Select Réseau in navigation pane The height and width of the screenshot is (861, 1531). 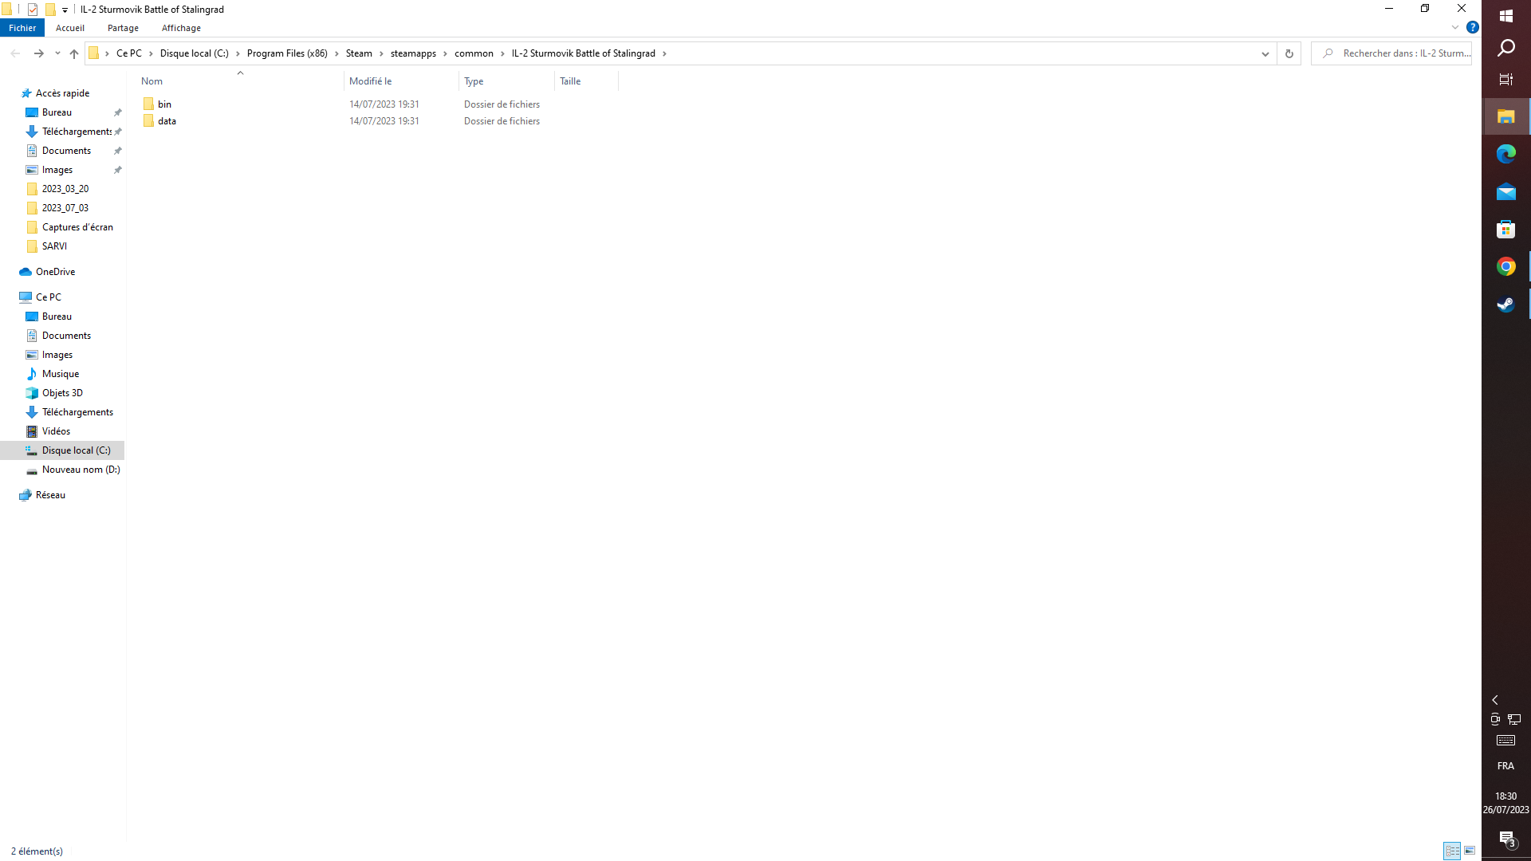click(50, 495)
